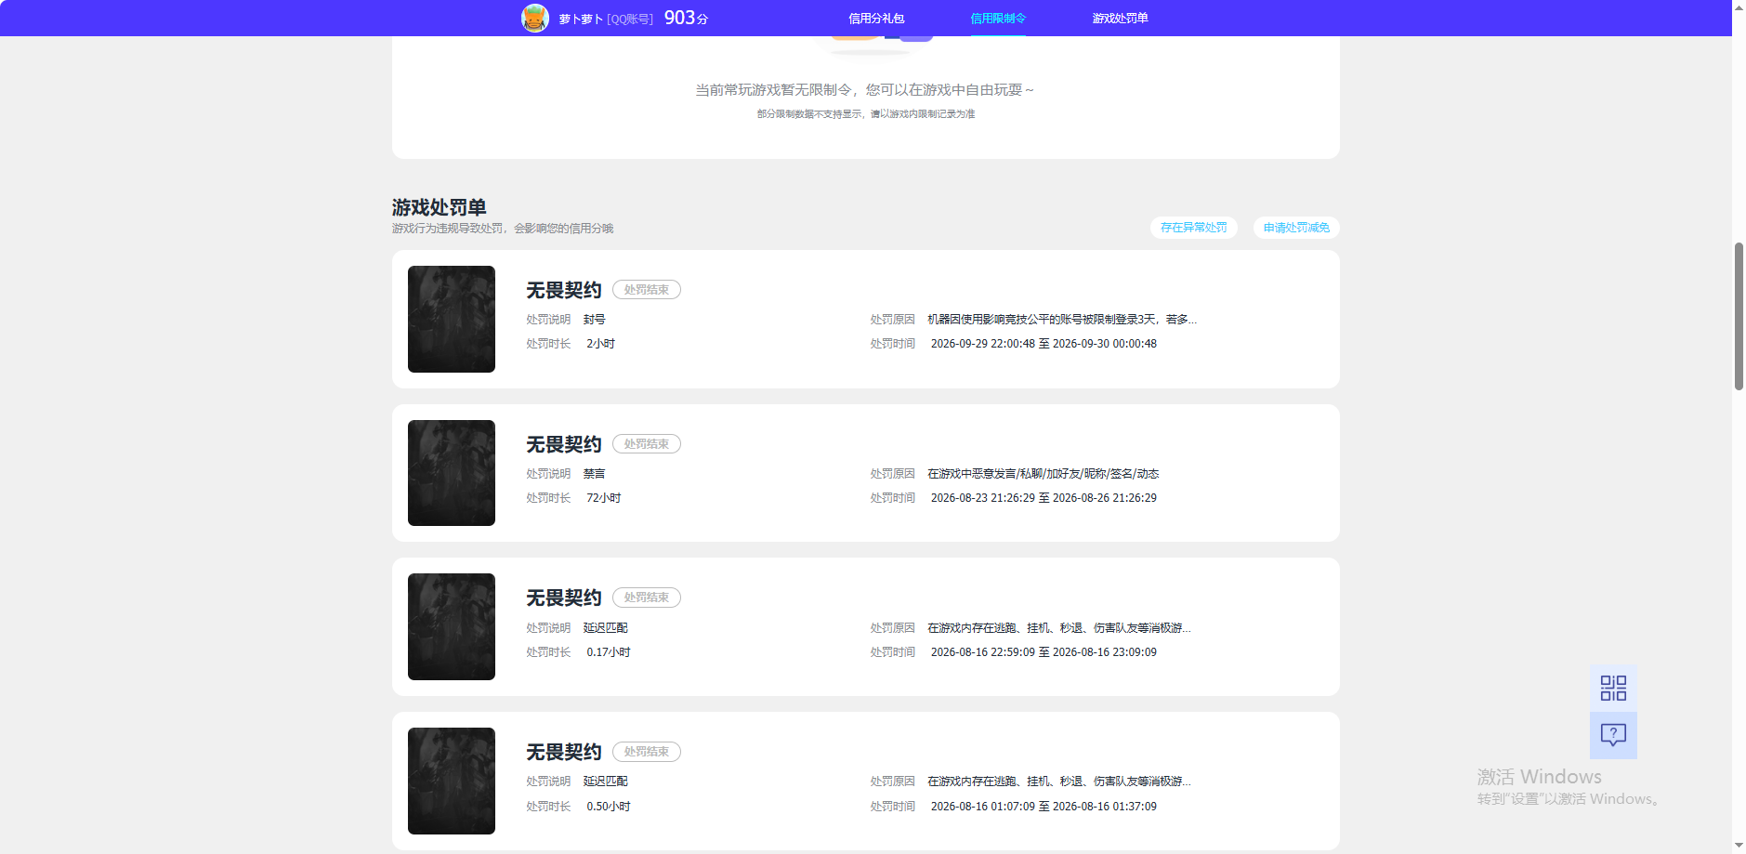Screen dimensions: 1746x854
Task: Click the username 萝卜萝卜 [QQ账号]
Action: (606, 19)
